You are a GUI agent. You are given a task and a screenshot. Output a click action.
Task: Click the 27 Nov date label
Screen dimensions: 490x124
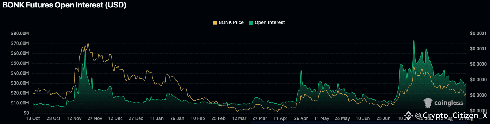coord(95,118)
